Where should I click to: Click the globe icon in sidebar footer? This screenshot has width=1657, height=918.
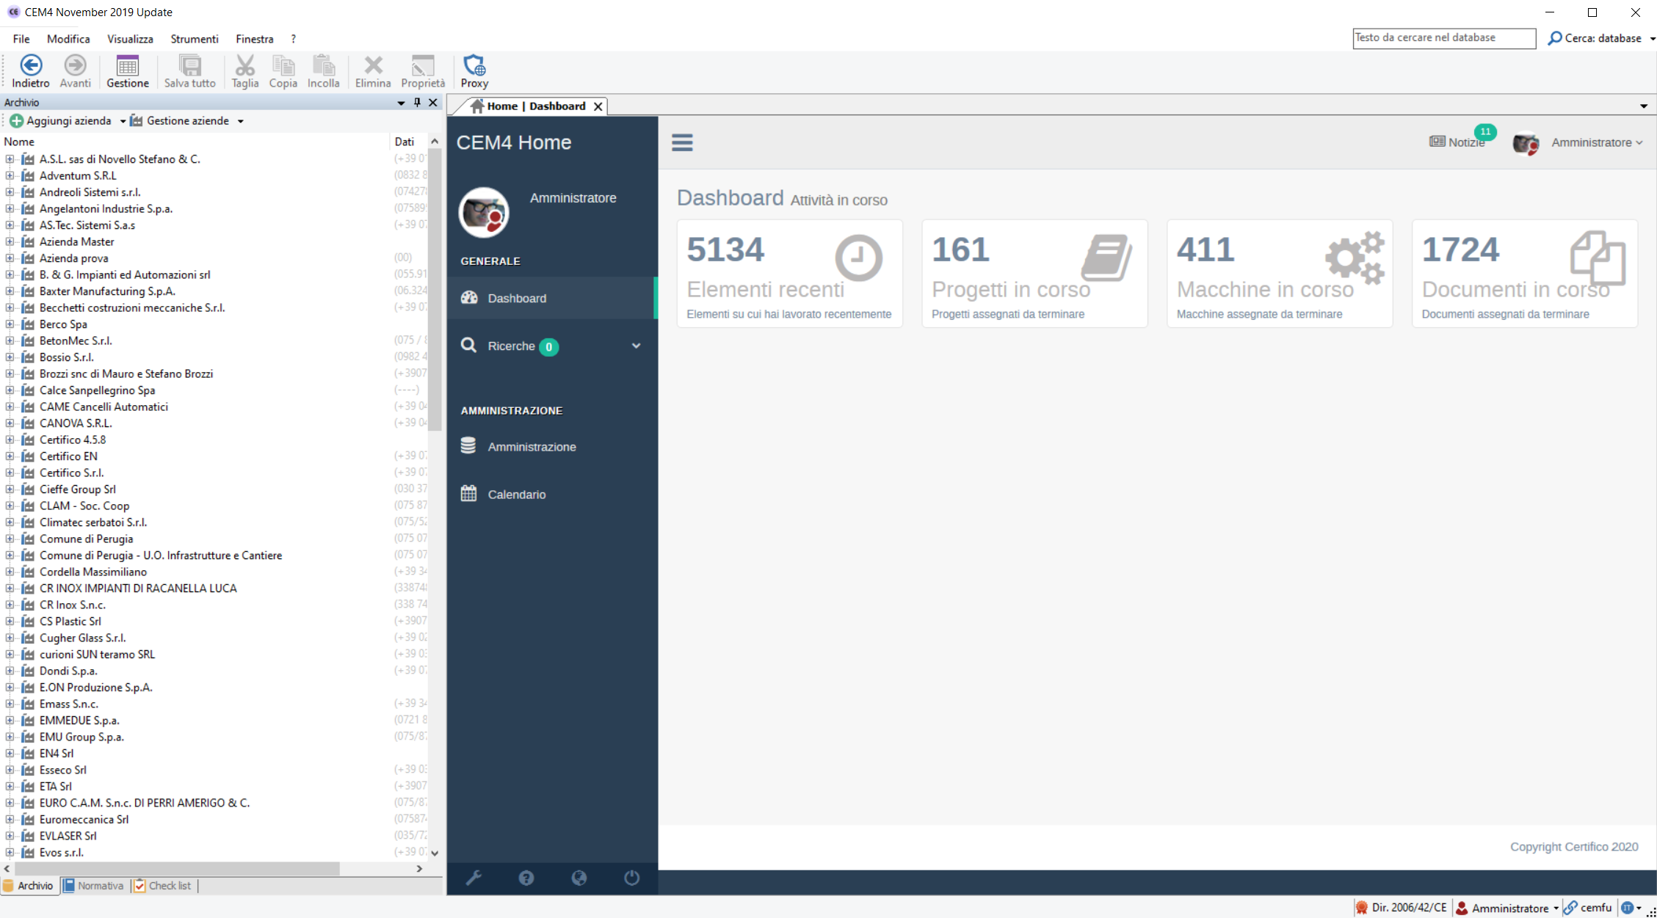[579, 878]
